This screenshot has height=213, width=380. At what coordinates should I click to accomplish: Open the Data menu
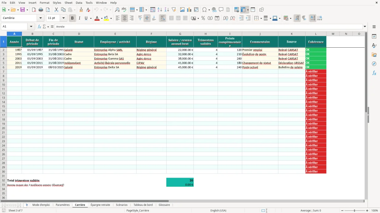coord(79,3)
